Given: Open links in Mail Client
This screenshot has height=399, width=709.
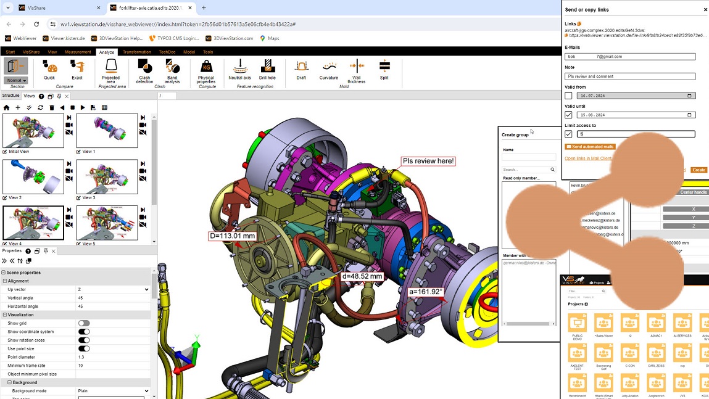Looking at the screenshot, I should [x=587, y=159].
